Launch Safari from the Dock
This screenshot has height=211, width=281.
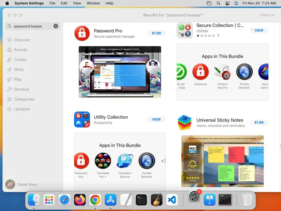[64, 199]
